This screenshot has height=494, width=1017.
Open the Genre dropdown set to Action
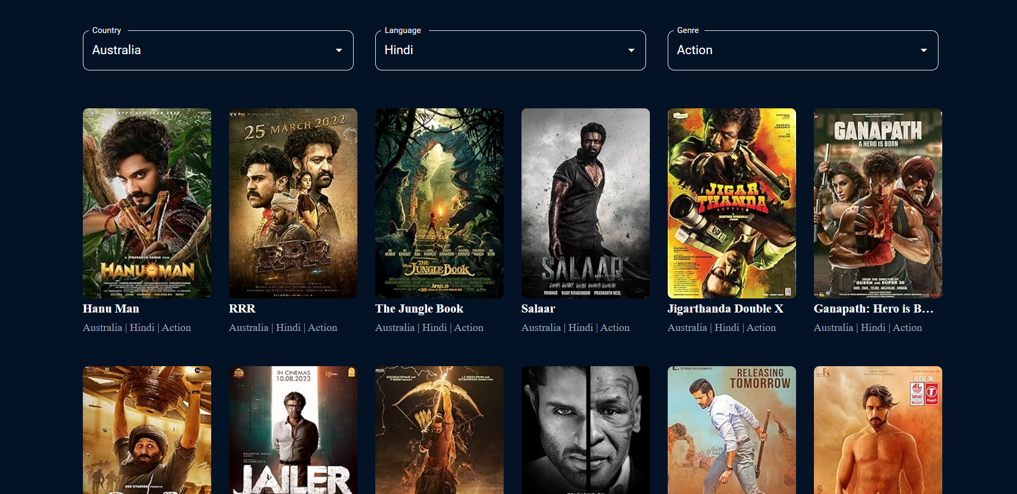click(x=803, y=50)
